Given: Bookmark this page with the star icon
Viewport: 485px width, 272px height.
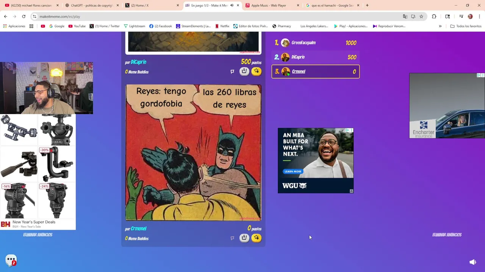Looking at the screenshot, I should [421, 17].
